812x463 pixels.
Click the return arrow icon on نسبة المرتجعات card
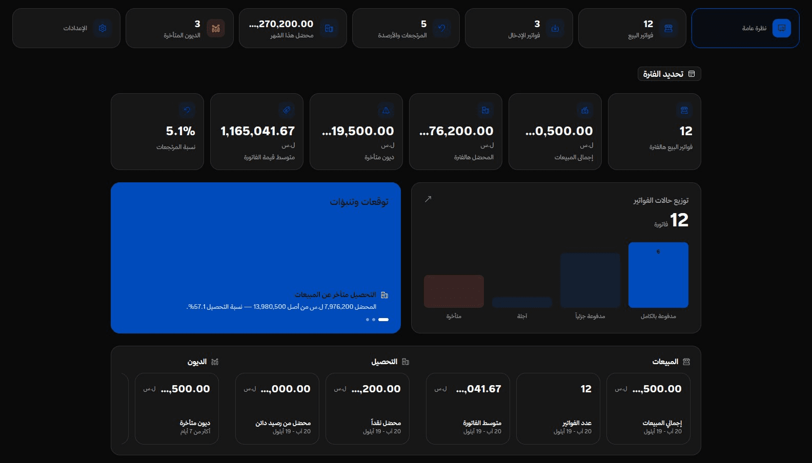[187, 110]
